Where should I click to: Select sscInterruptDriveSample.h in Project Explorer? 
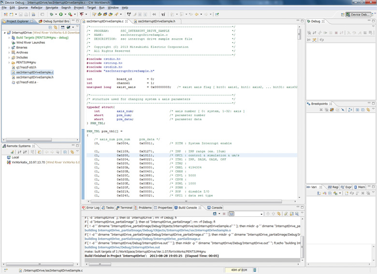34,77
